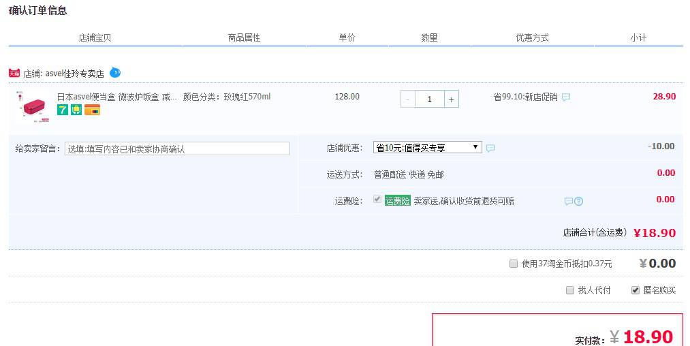Click the quantity field showing 1
This screenshot has height=346, width=690.
(430, 99)
